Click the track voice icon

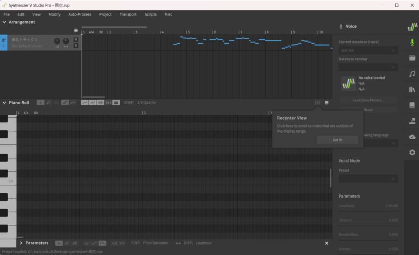(x=3, y=40)
